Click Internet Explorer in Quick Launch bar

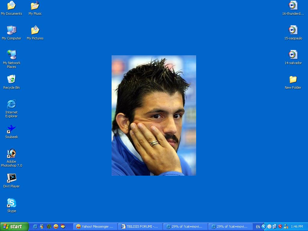[x=35, y=226]
